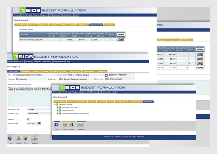Click trash icon in Standard Desktop Computer row
The width and height of the screenshot is (217, 154).
122,40
